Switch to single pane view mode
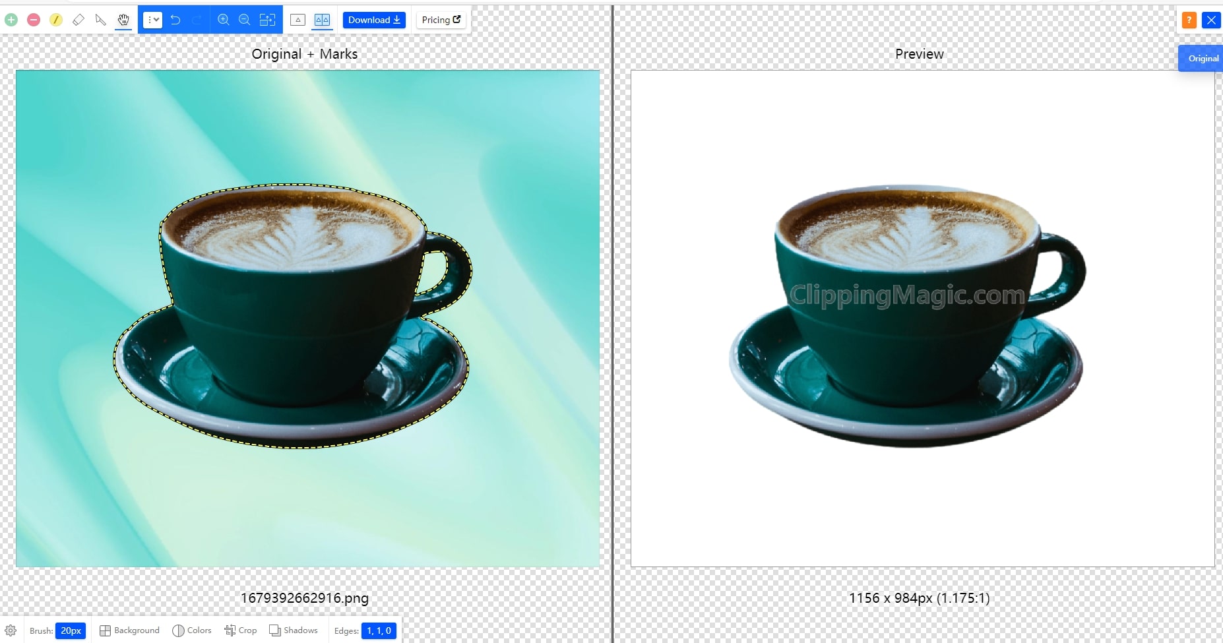1223x643 pixels. 298,20
